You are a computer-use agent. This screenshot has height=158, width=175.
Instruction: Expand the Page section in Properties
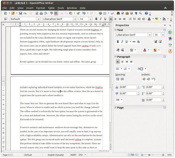116,107
